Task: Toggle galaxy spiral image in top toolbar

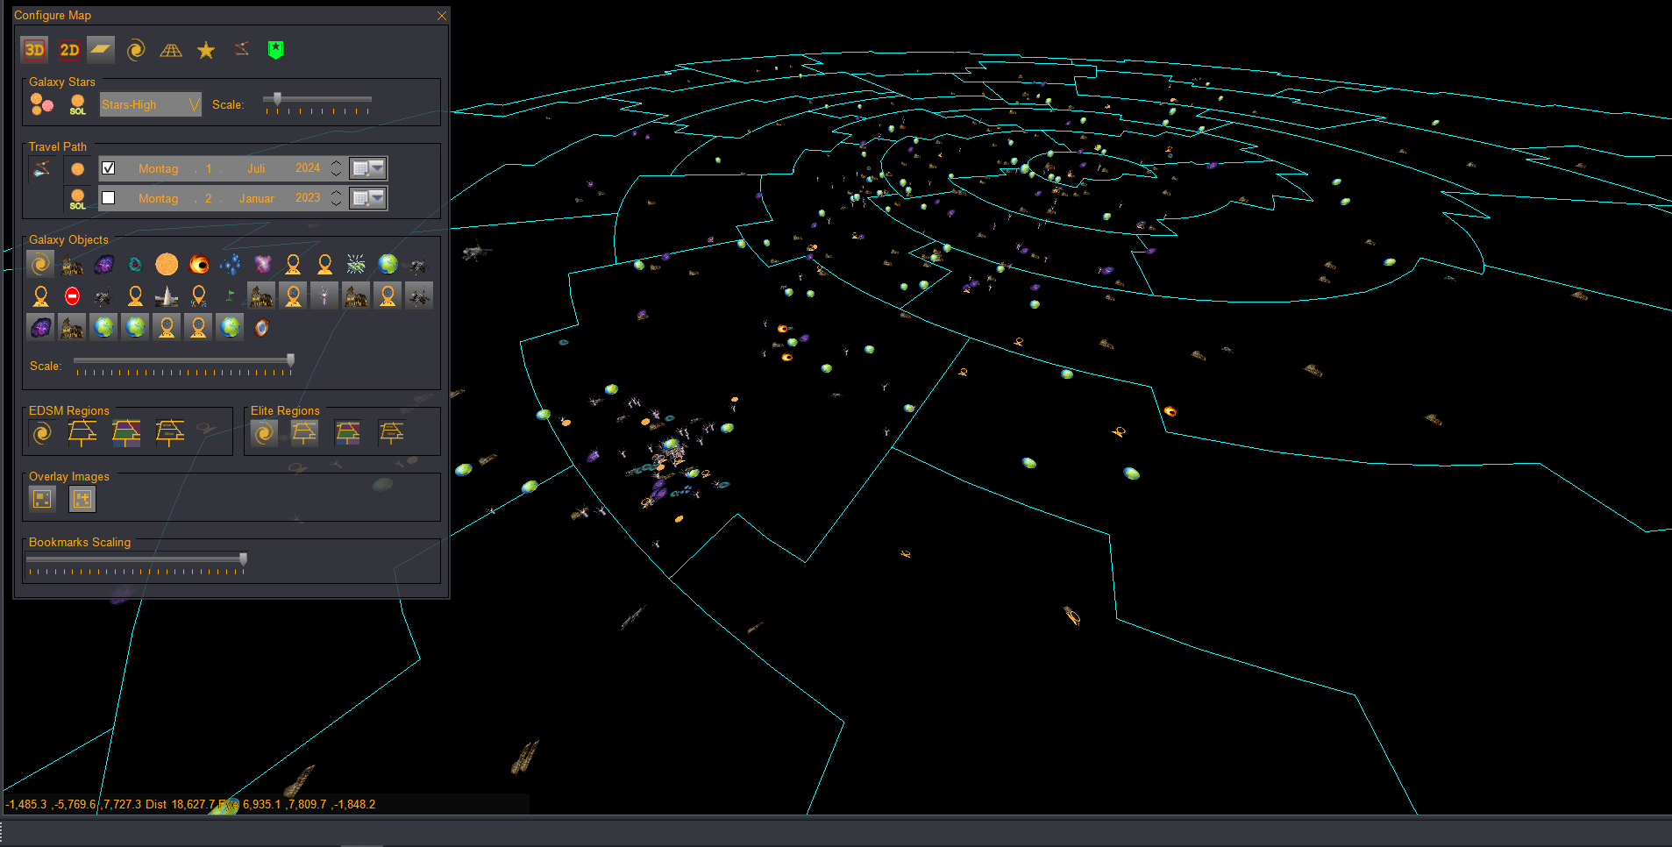Action: point(136,50)
